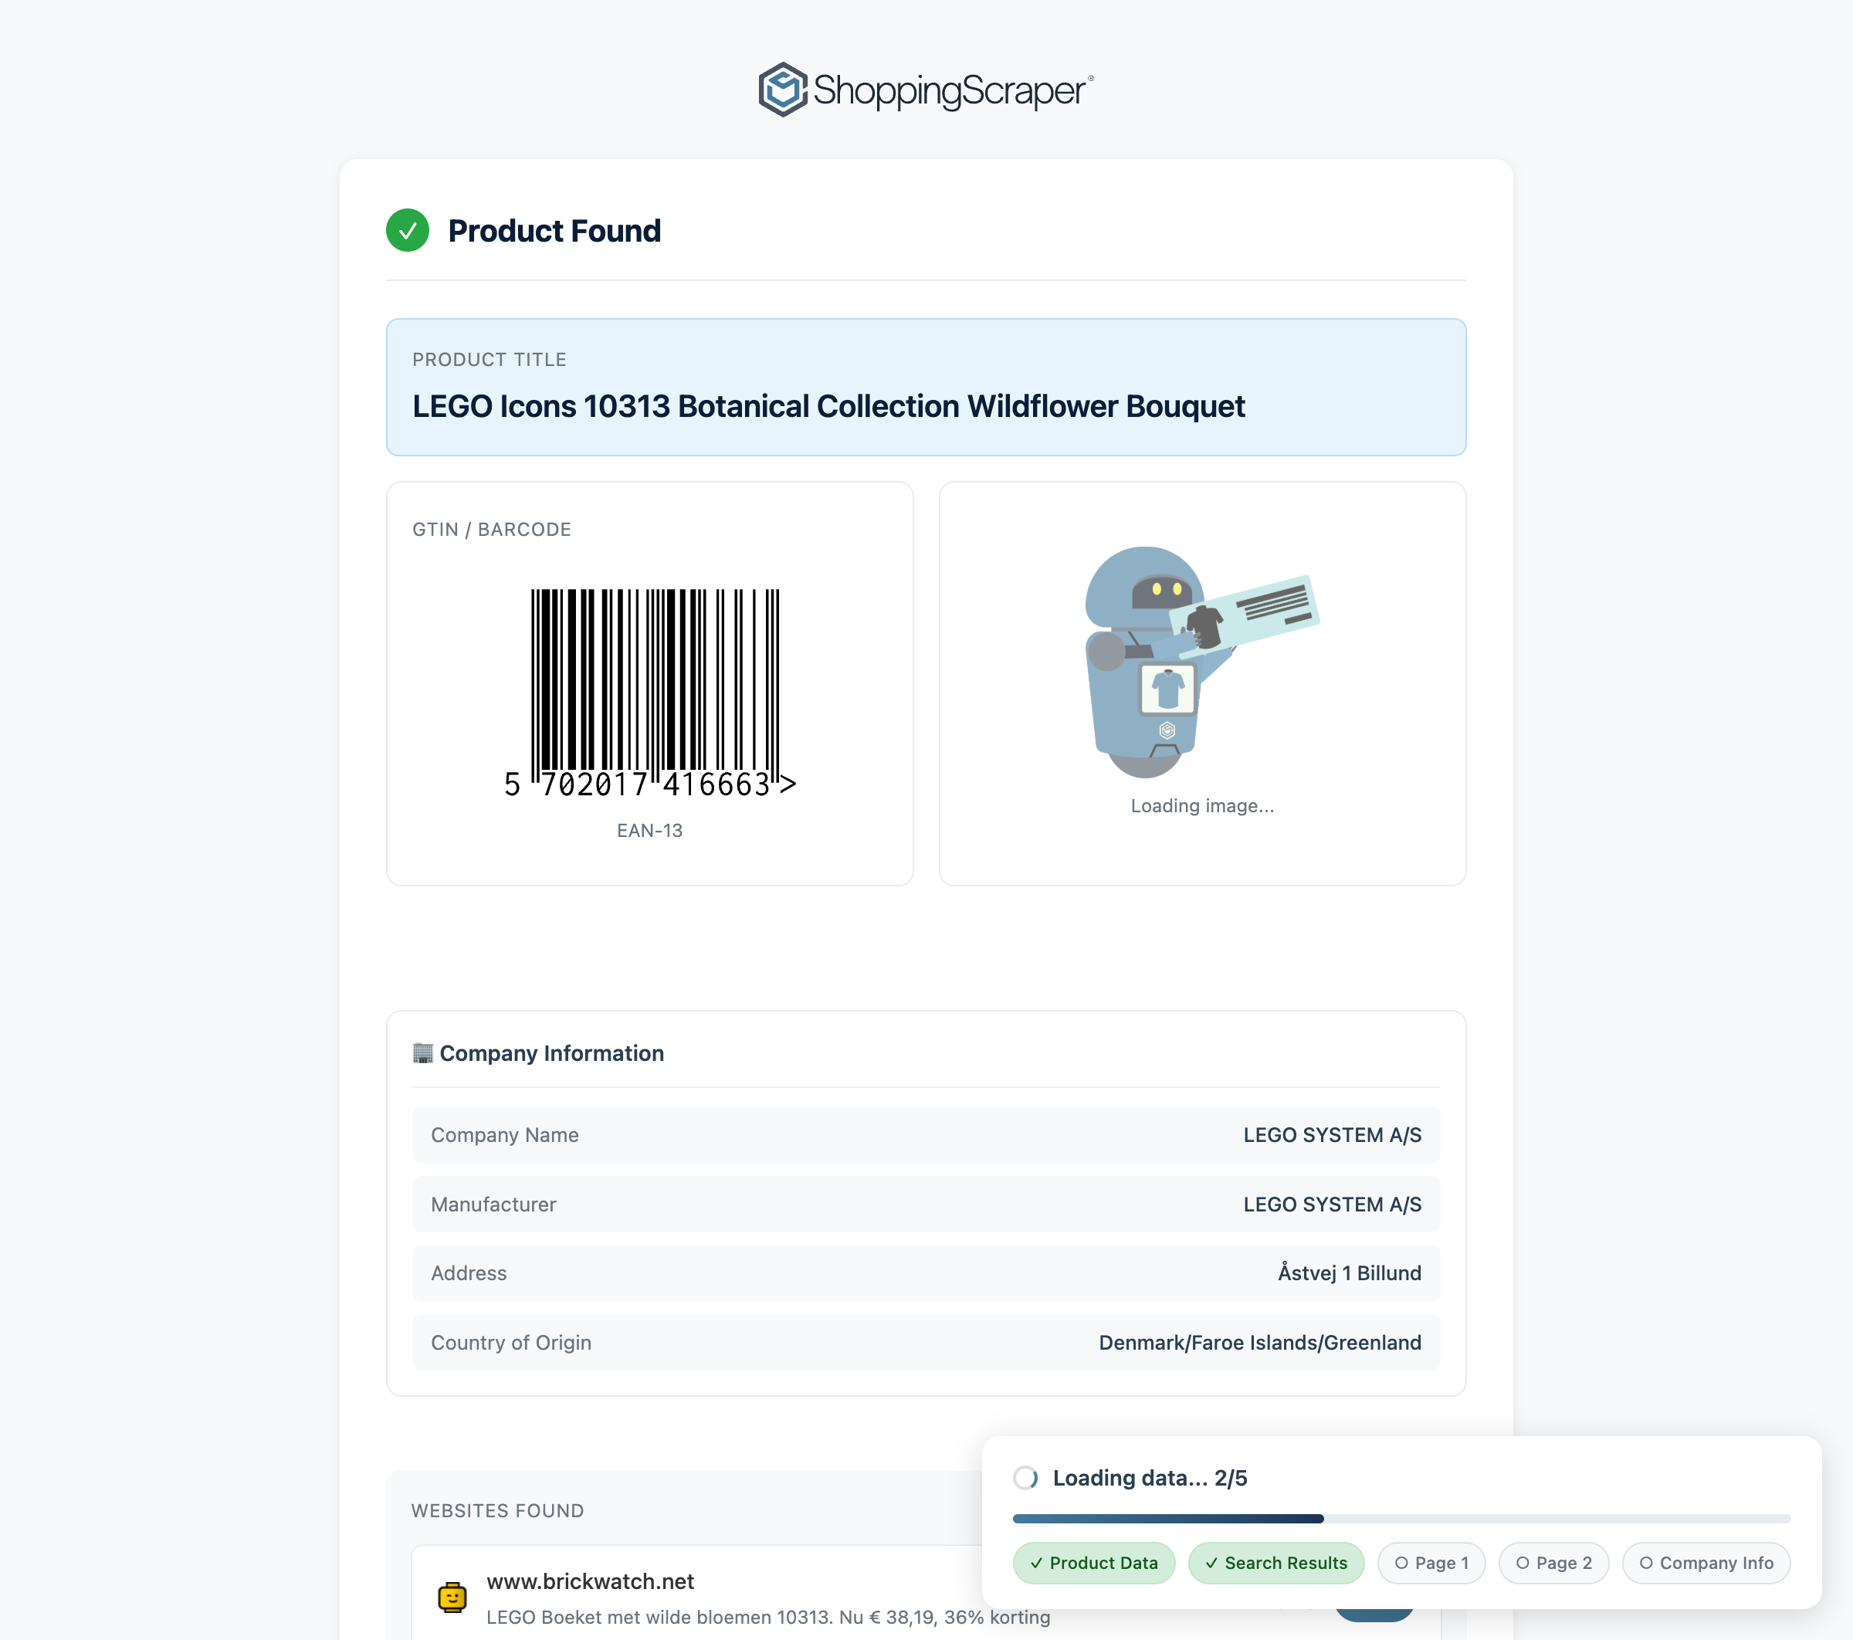The image size is (1853, 1640).
Task: Click the ShoppingScraper hexagon logo icon
Action: 781,90
